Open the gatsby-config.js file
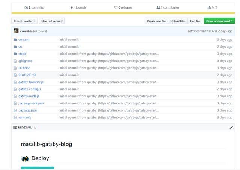This screenshot has height=170, width=240. (x=30, y=89)
